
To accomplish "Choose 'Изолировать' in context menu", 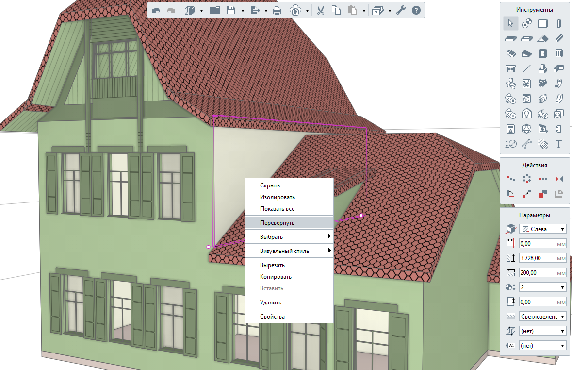I will point(289,197).
